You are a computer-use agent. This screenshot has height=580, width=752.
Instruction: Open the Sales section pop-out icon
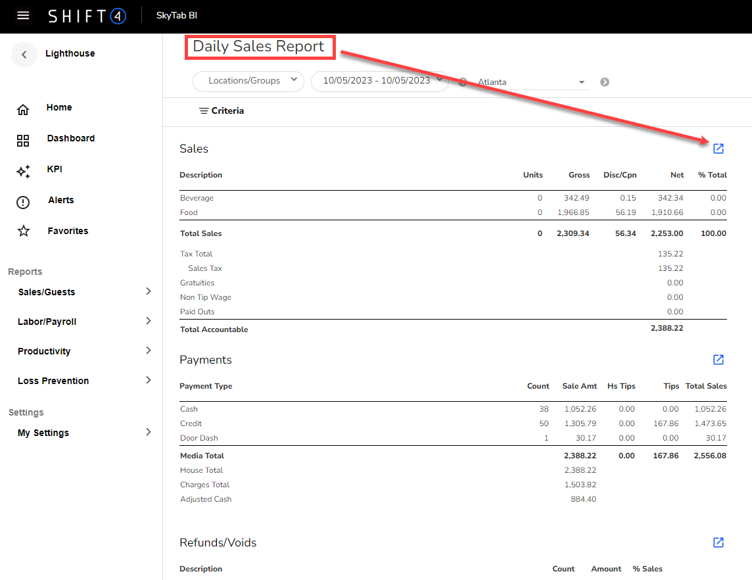pyautogui.click(x=718, y=149)
